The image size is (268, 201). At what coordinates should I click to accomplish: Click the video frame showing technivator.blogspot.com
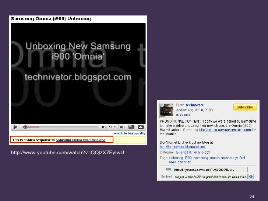[x=78, y=73]
